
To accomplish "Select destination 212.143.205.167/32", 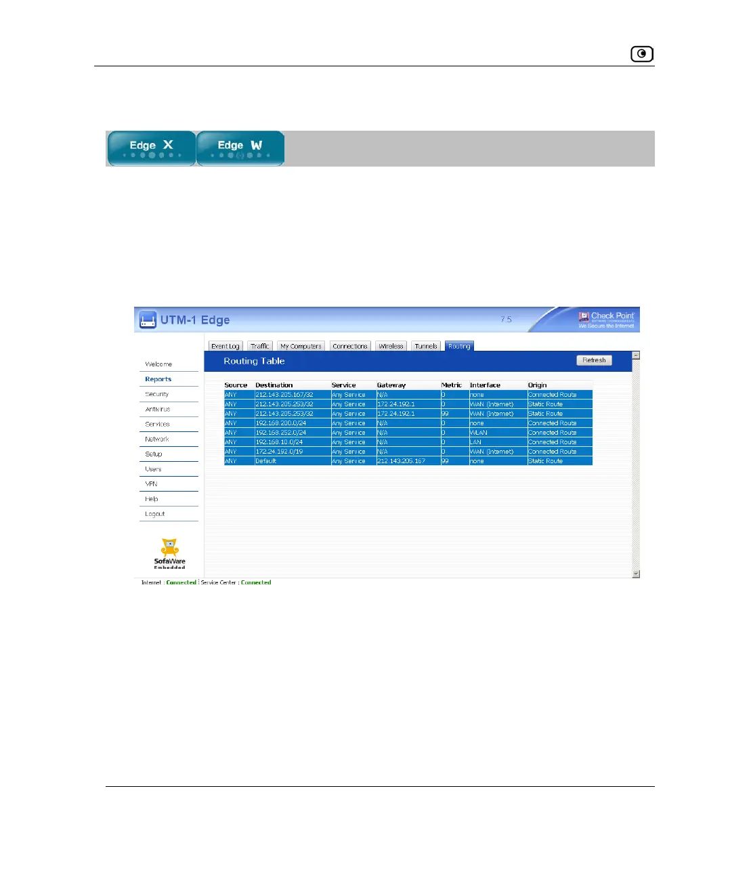I will pos(284,394).
